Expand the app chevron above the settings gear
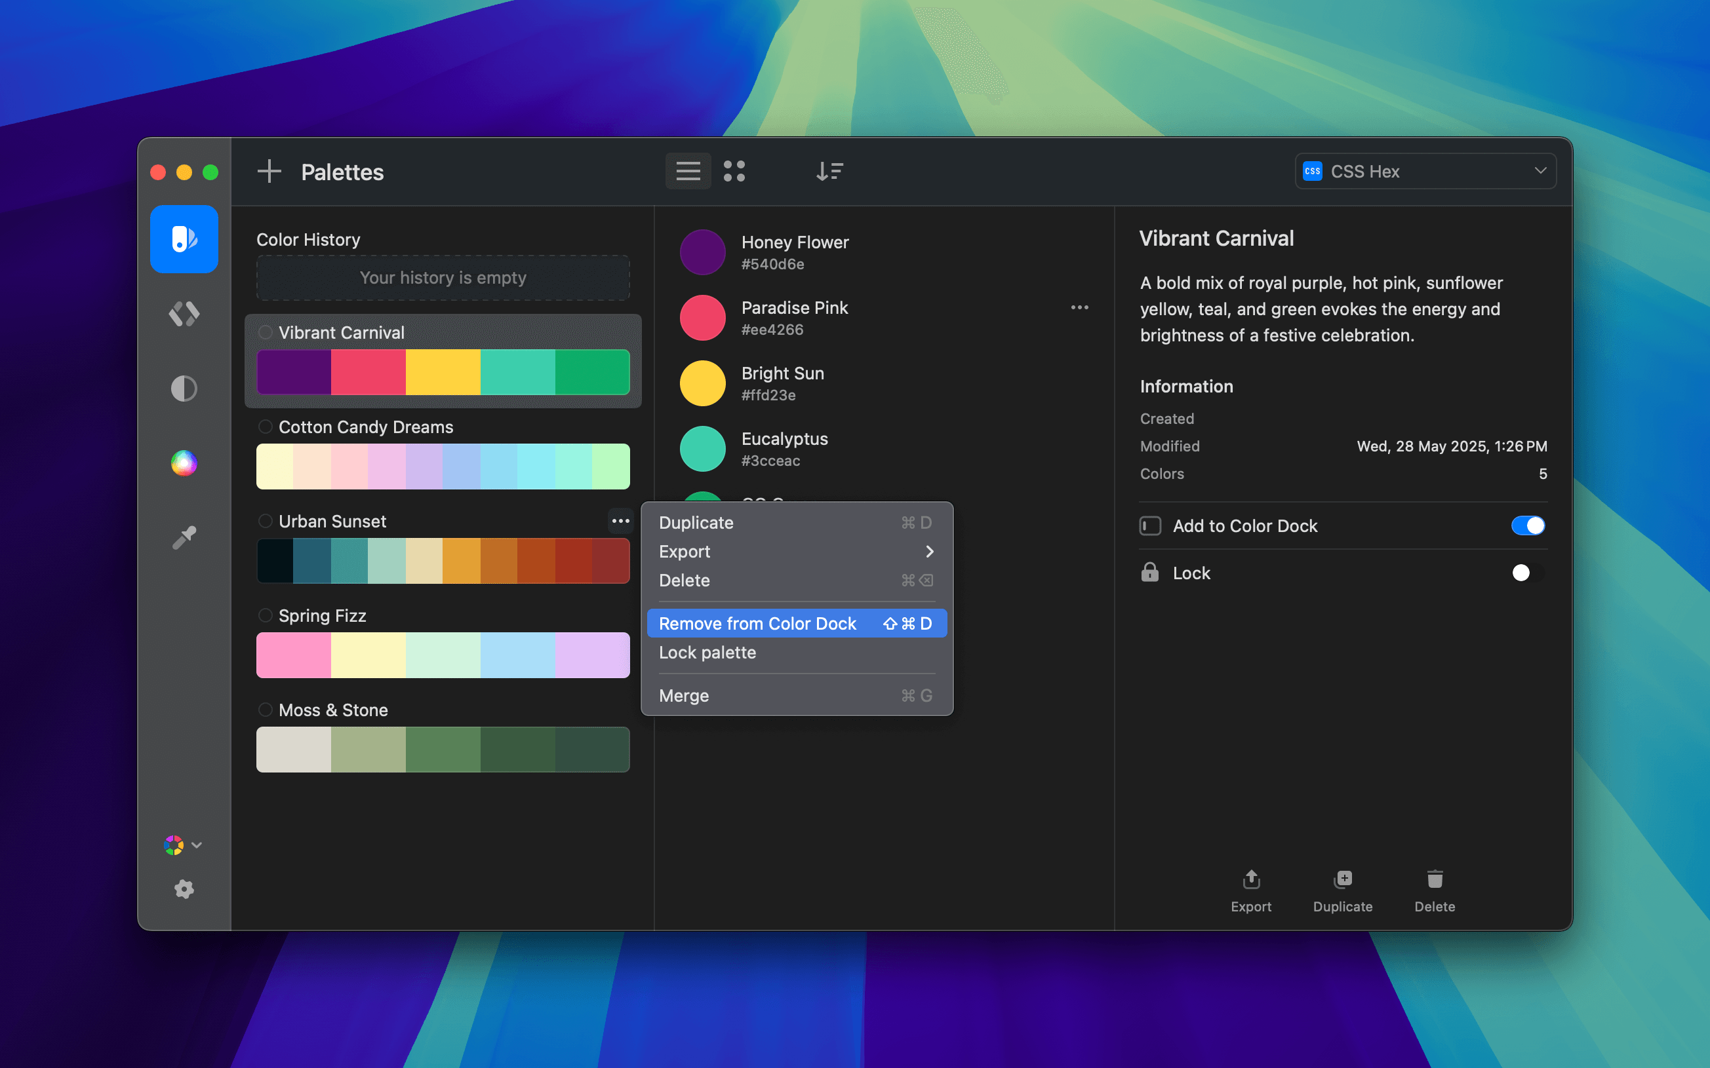1710x1068 pixels. [197, 845]
